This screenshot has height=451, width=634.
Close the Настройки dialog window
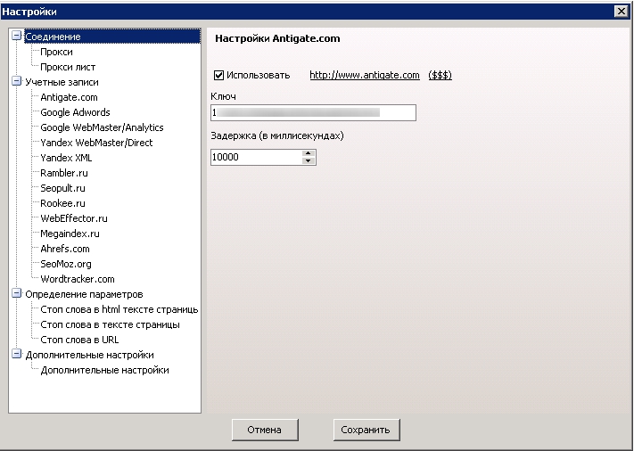coord(621,12)
